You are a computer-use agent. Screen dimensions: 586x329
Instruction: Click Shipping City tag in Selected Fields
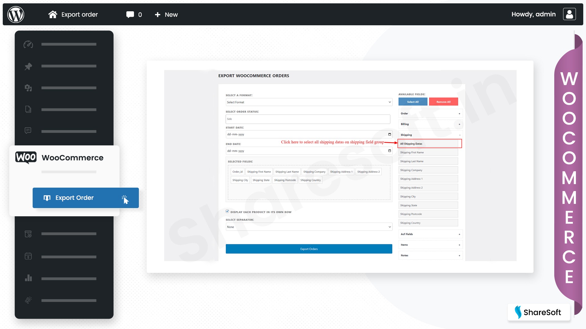(x=240, y=180)
